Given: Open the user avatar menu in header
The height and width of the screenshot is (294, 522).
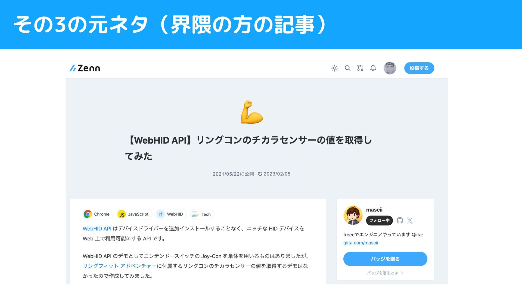Looking at the screenshot, I should point(390,68).
